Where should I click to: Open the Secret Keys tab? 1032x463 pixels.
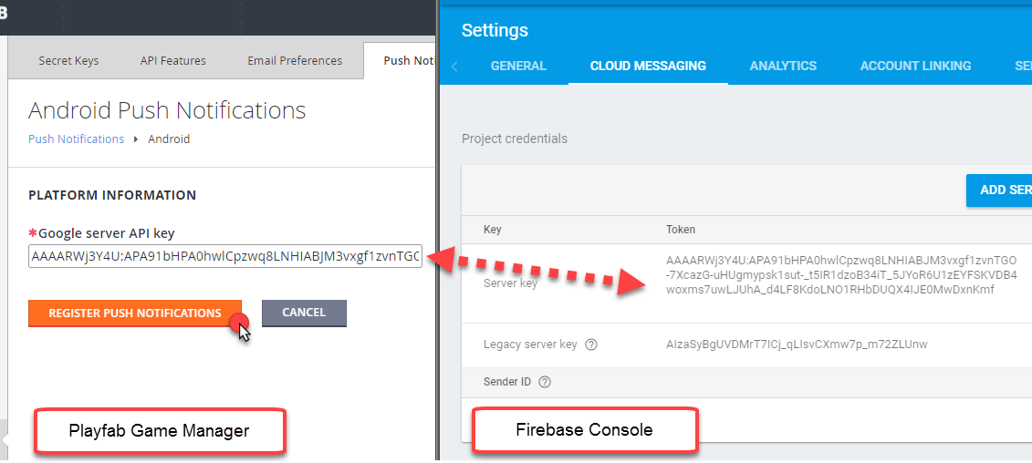click(68, 60)
